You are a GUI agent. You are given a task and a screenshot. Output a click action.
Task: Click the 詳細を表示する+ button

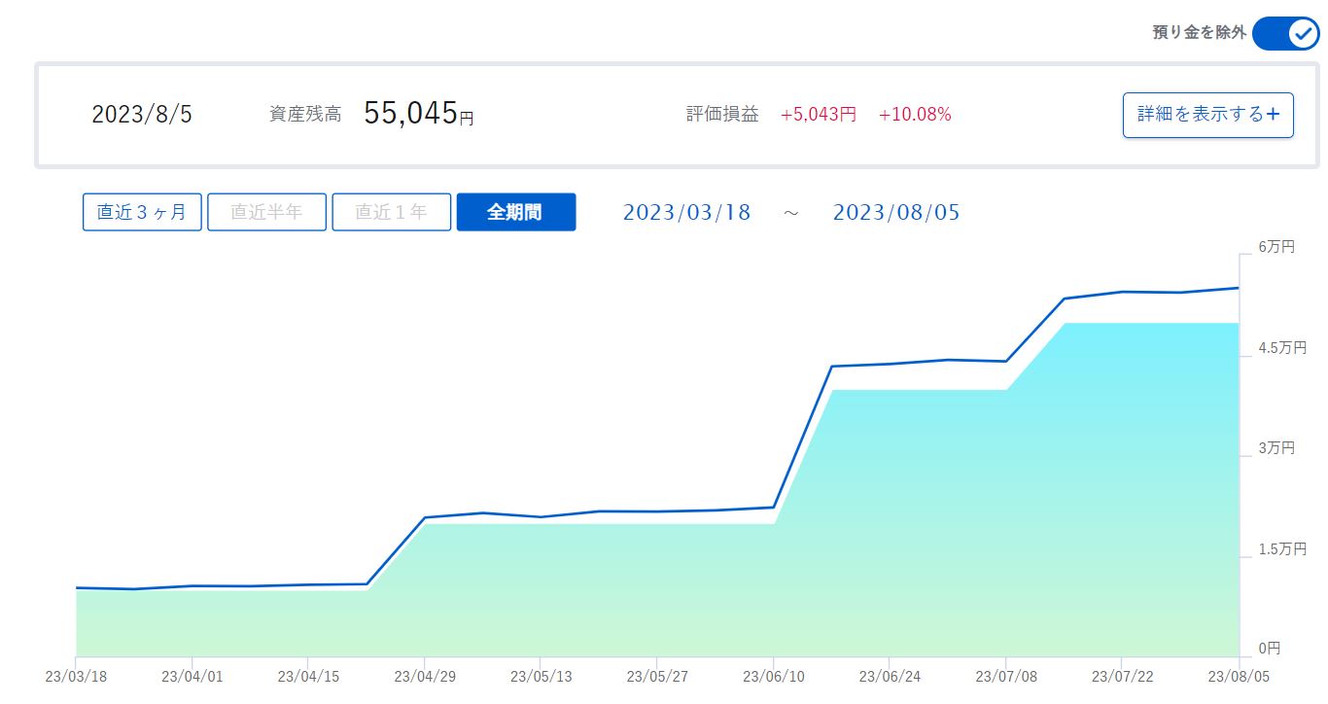1208,115
